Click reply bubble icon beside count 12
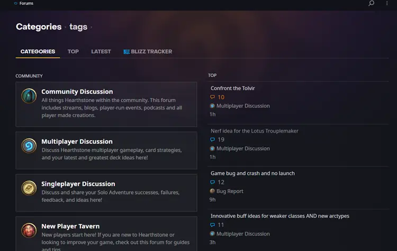 tap(212, 182)
